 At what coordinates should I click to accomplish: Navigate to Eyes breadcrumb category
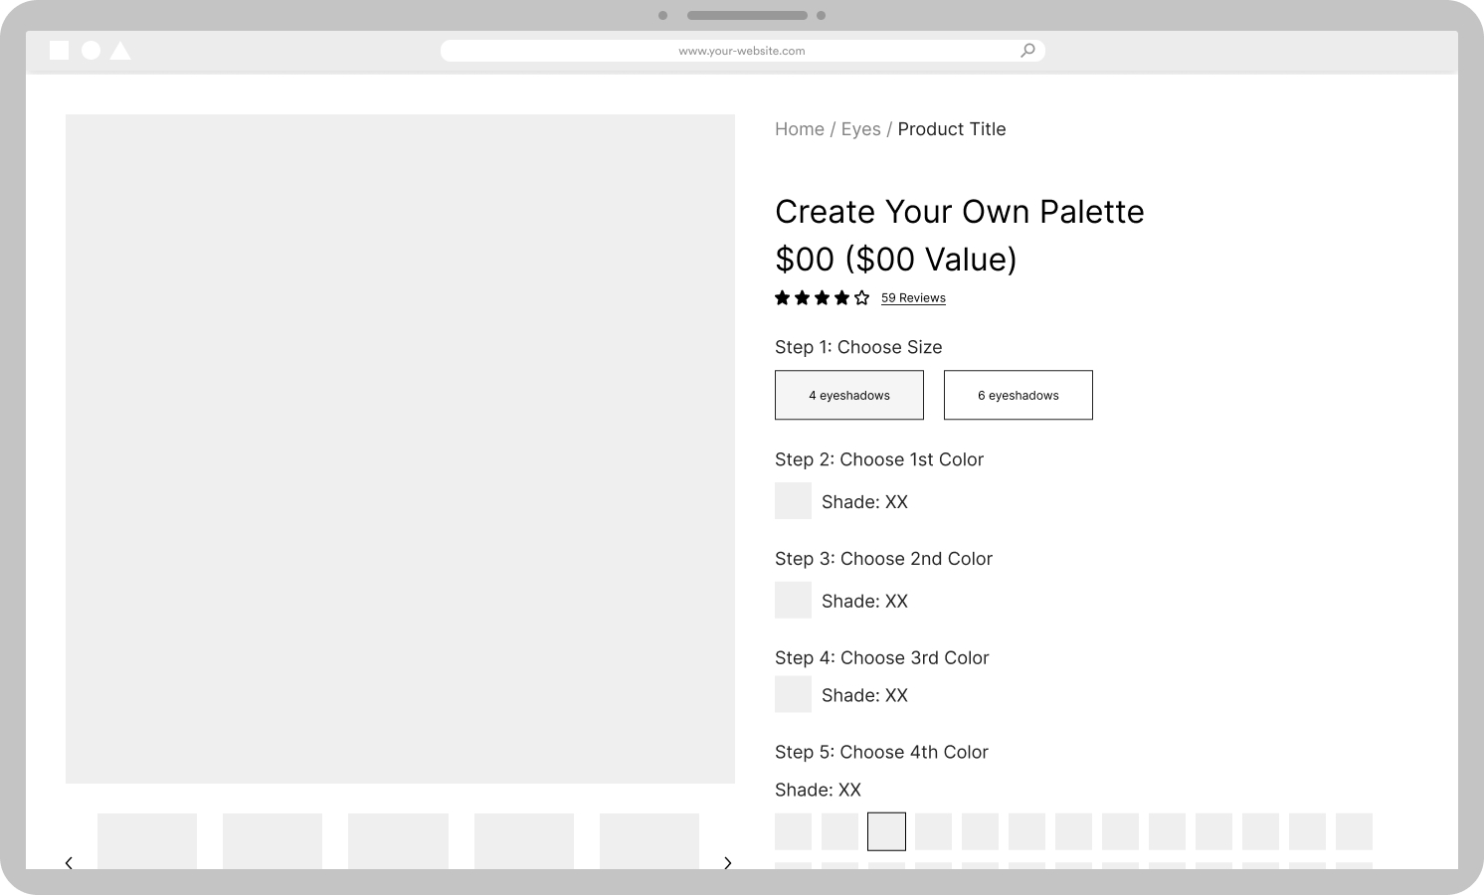click(x=860, y=129)
